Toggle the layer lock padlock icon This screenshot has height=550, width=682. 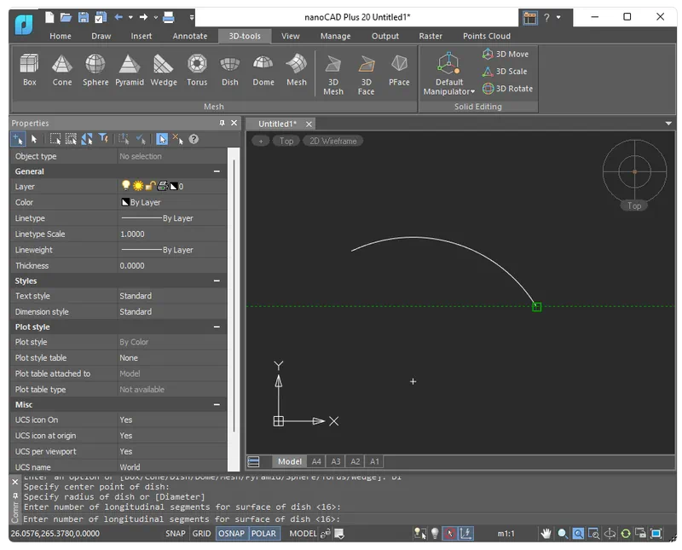150,186
